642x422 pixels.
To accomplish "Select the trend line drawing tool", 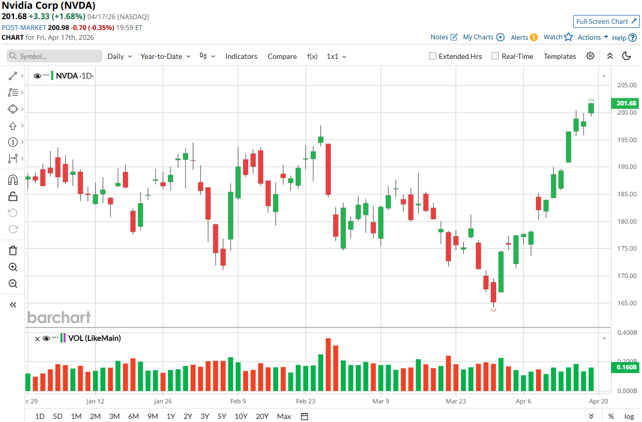I will point(13,76).
